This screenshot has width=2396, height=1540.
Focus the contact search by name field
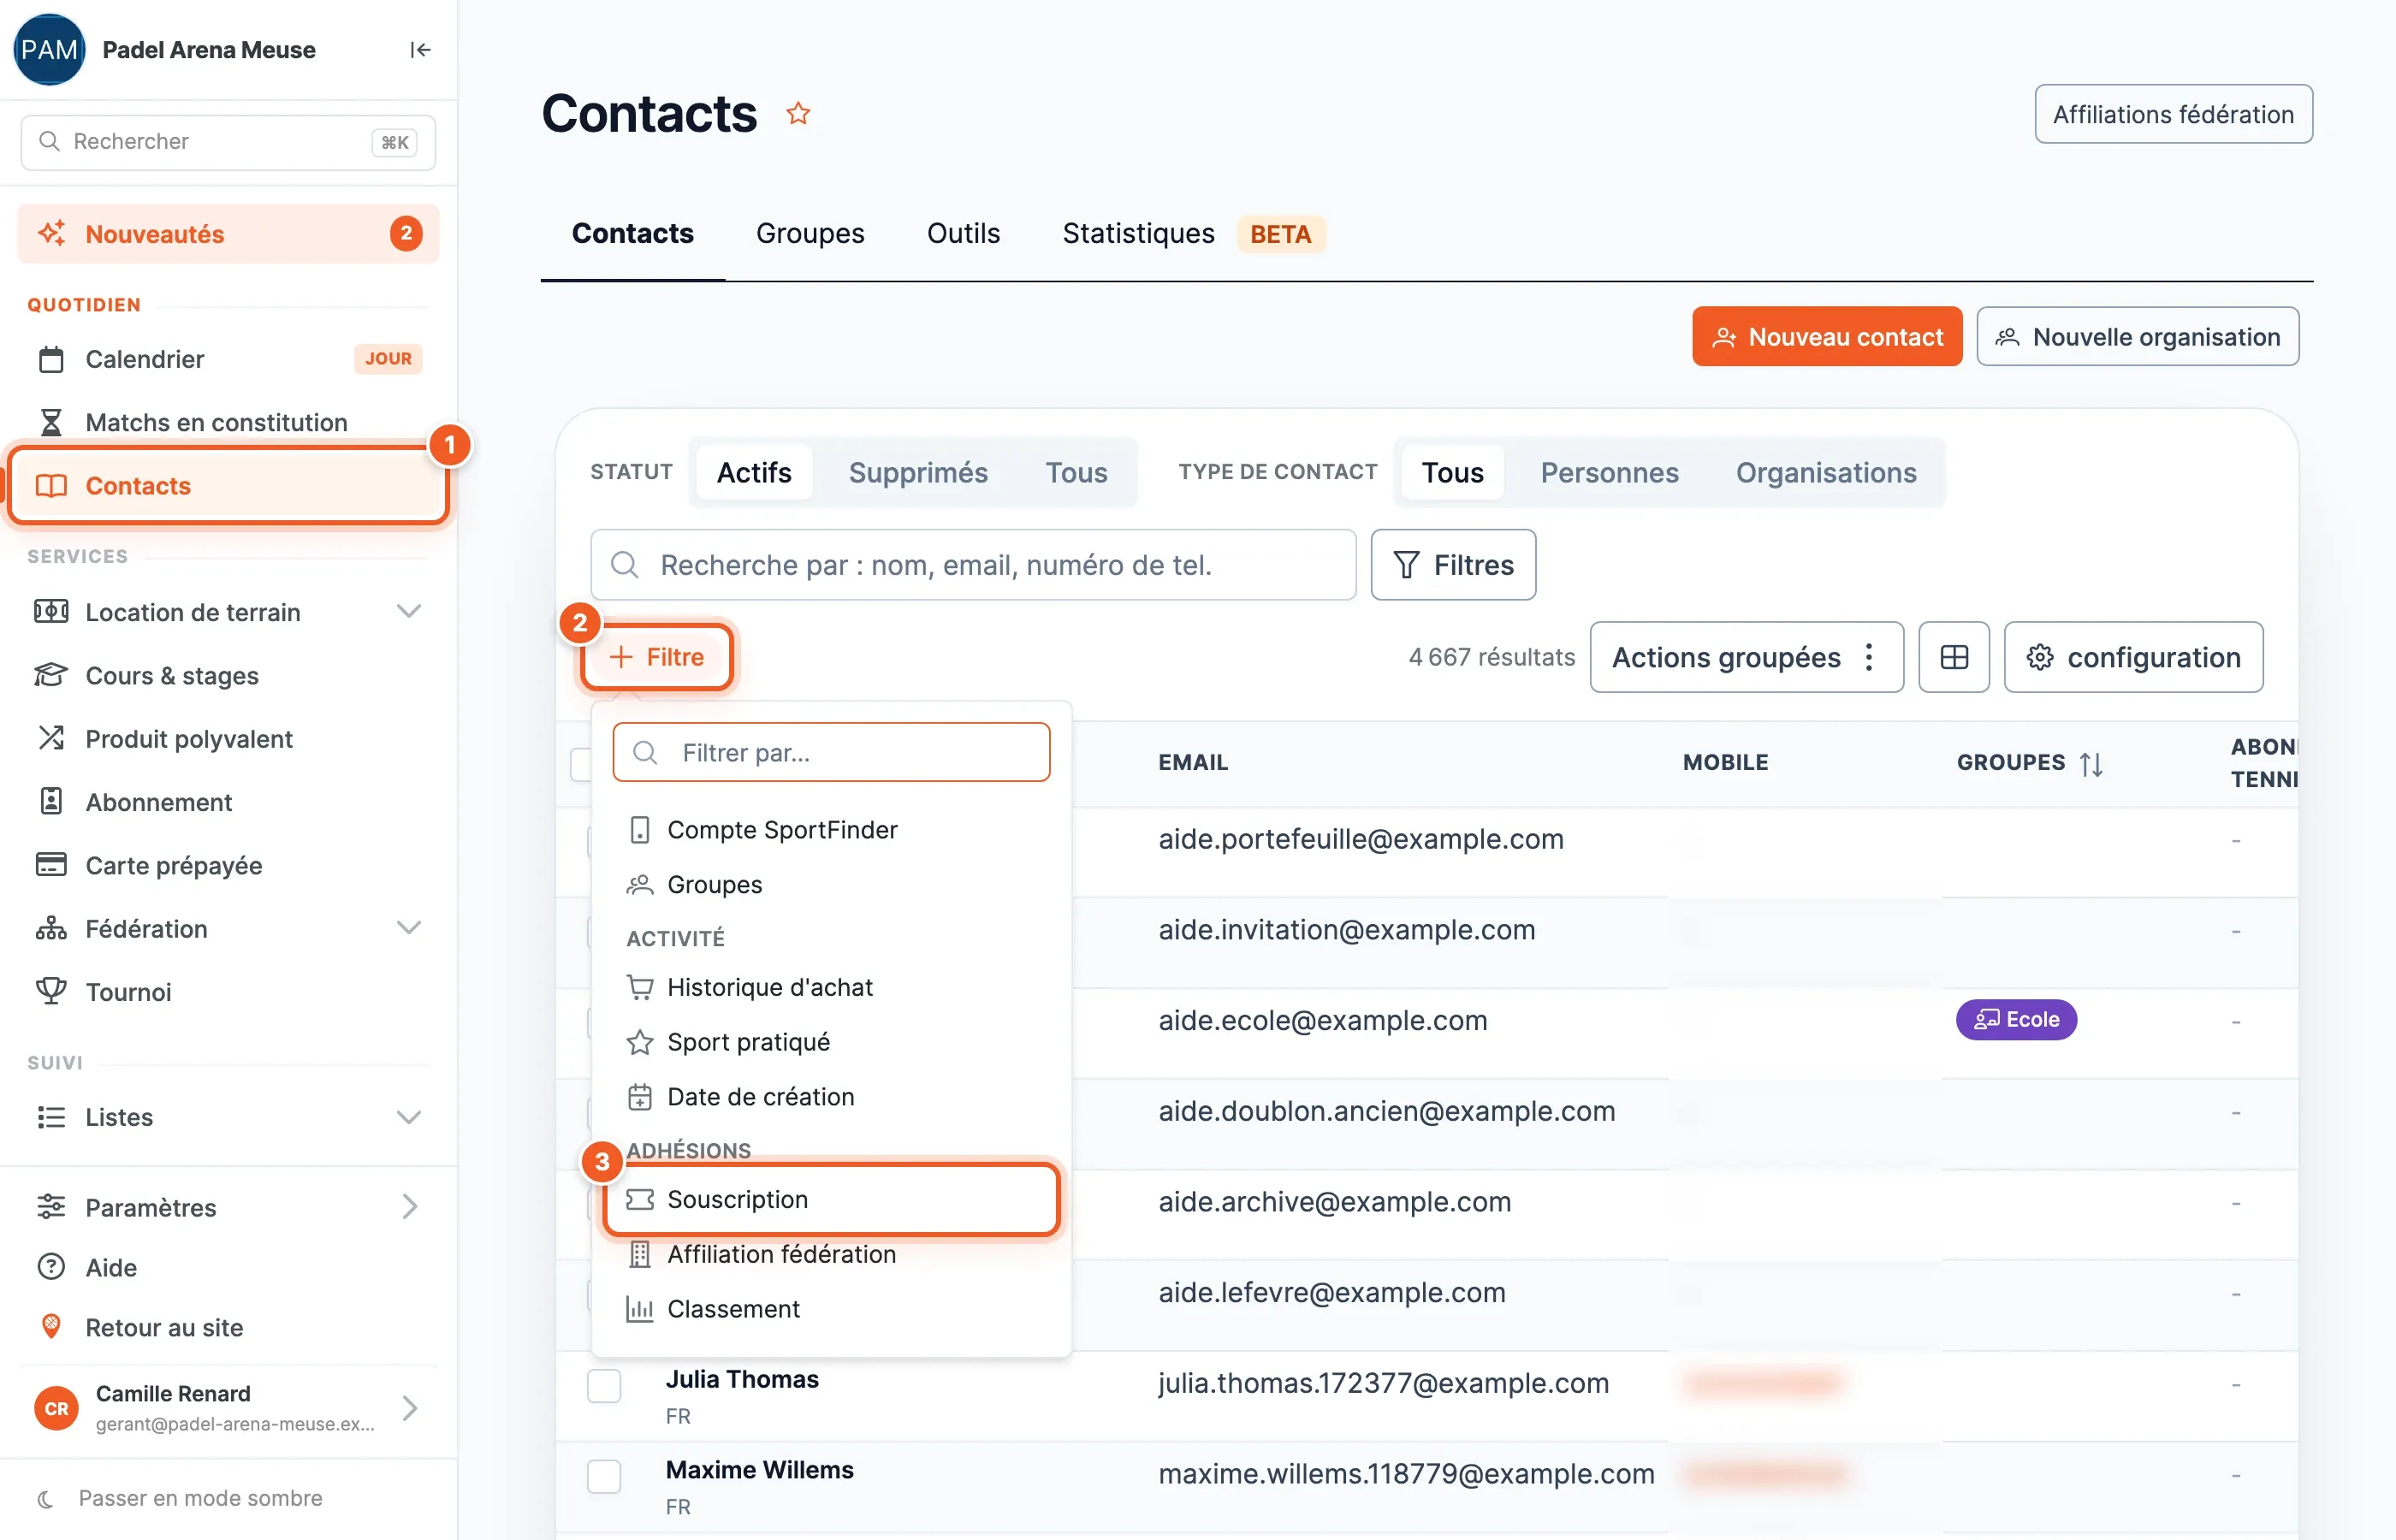[973, 565]
